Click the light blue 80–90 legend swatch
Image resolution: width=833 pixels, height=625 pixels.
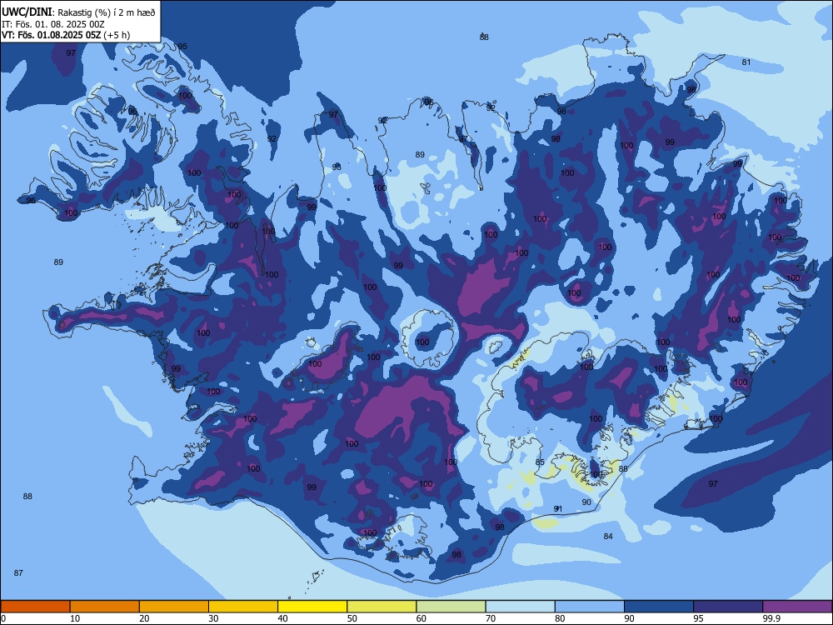590,607
